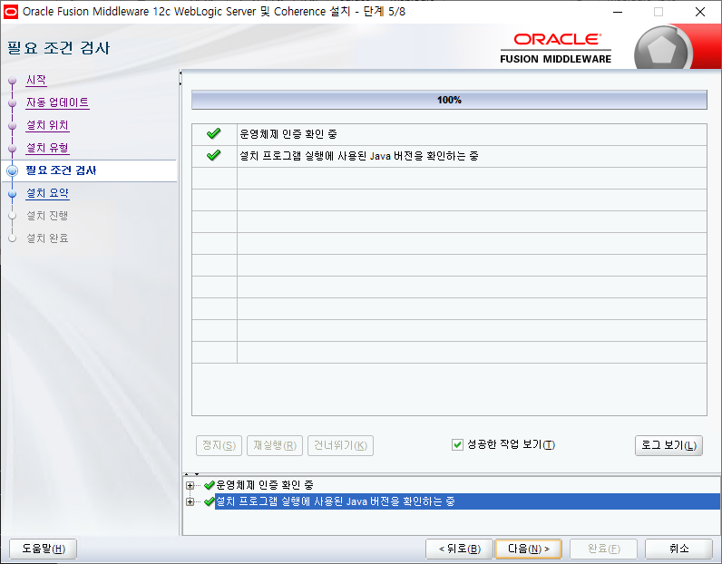
Task: Click 설치 완료 step label
Action: click(47, 238)
